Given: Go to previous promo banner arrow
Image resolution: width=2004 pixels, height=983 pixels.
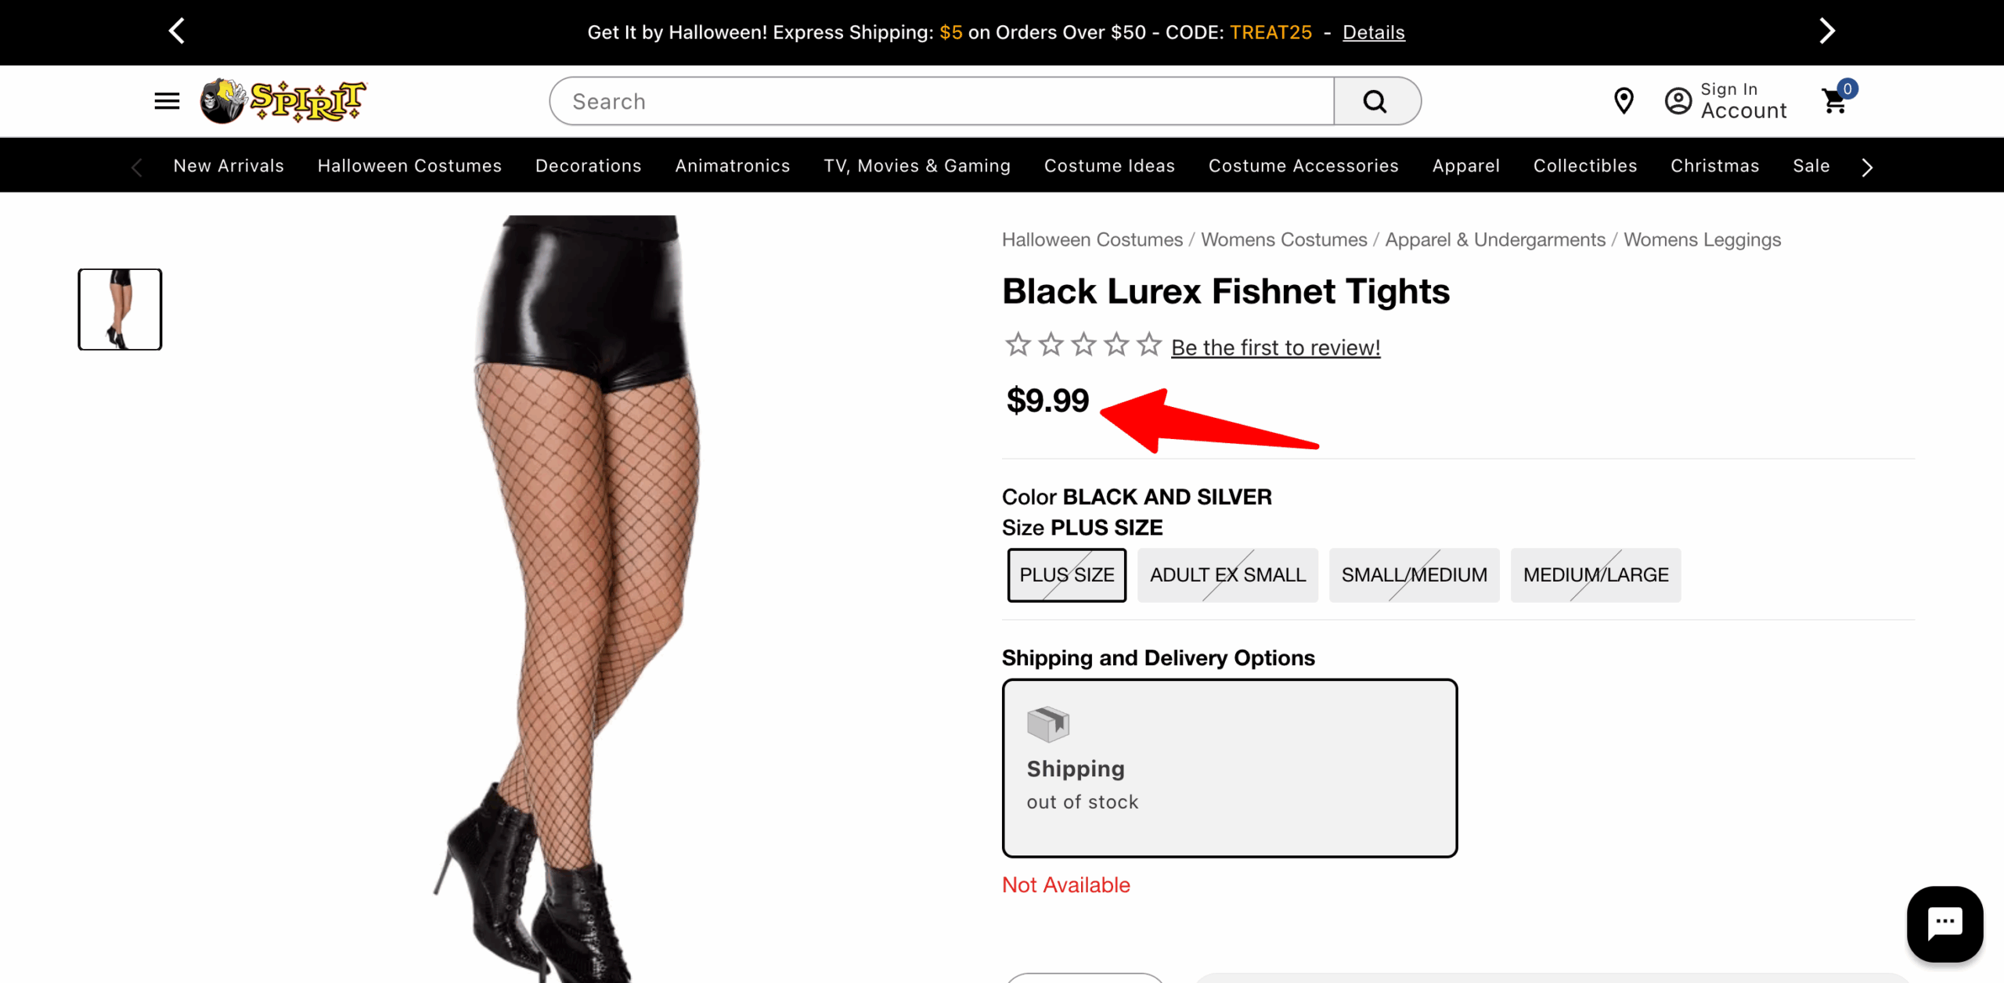Looking at the screenshot, I should tap(178, 31).
